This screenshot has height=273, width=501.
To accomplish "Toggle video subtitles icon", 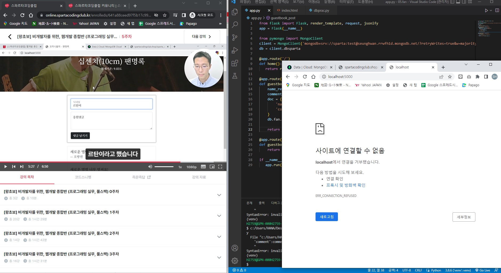I will point(203,167).
